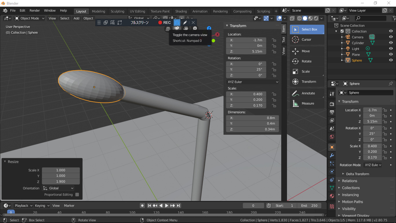
Task: Click the Resize Scale Z value field
Action: pos(61,182)
